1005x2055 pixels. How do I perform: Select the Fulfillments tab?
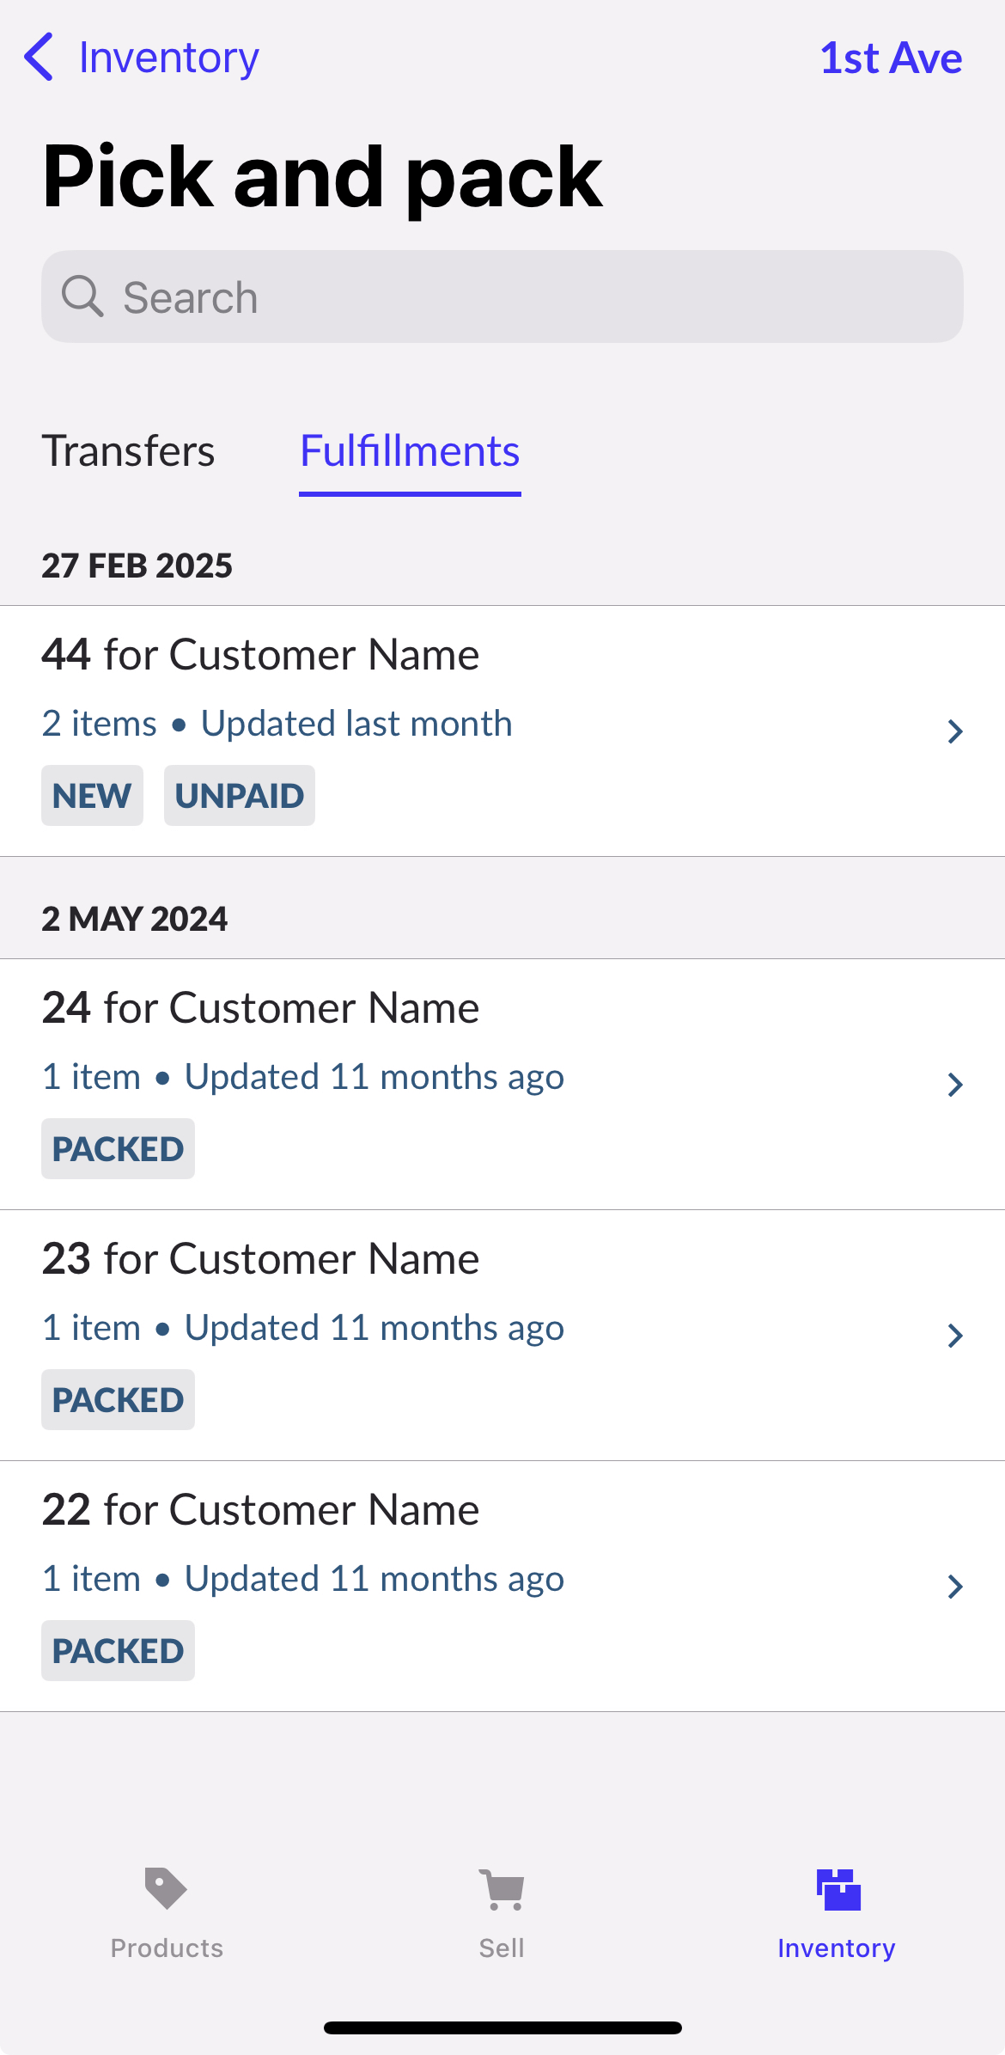click(x=410, y=451)
